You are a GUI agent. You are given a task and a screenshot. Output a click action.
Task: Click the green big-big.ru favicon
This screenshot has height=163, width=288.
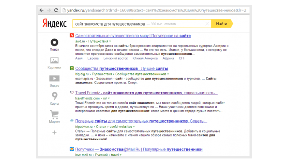coord(72,68)
